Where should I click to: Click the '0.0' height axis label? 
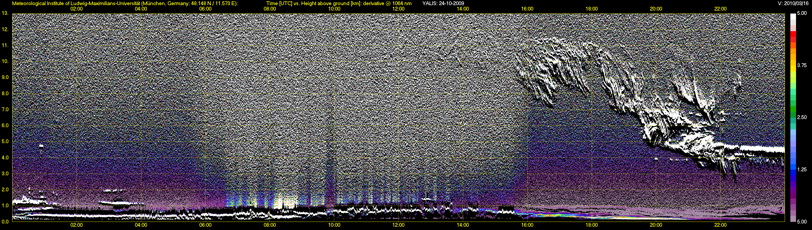pos(5,222)
